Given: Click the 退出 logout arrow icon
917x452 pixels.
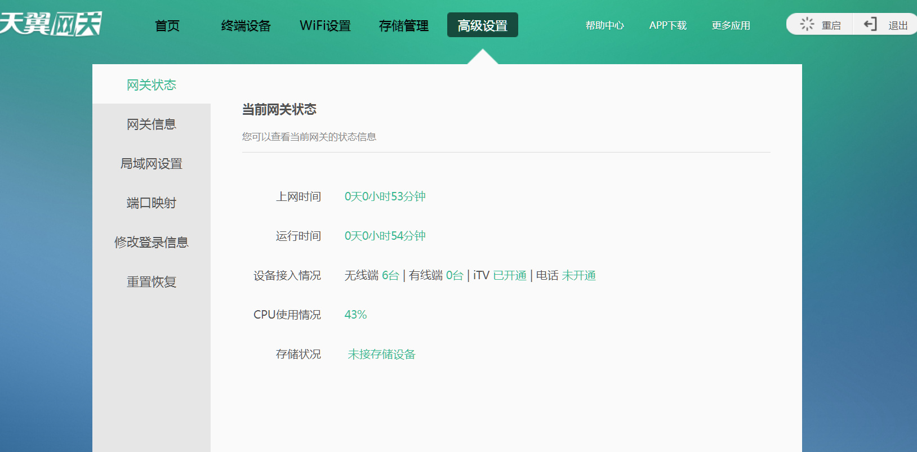Looking at the screenshot, I should click(x=870, y=24).
